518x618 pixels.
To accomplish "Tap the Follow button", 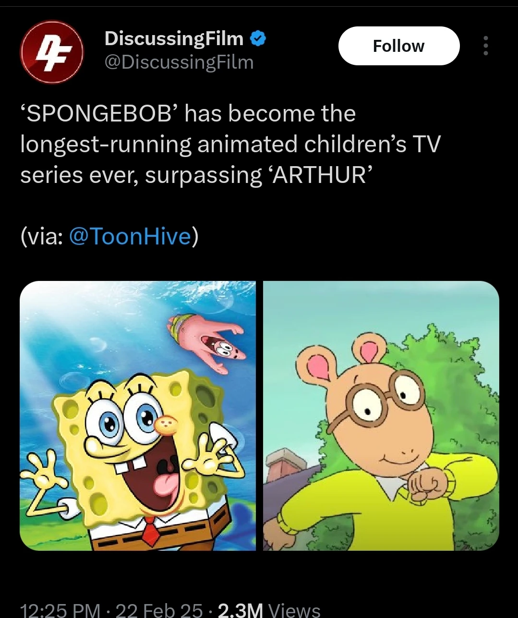I will (x=398, y=46).
